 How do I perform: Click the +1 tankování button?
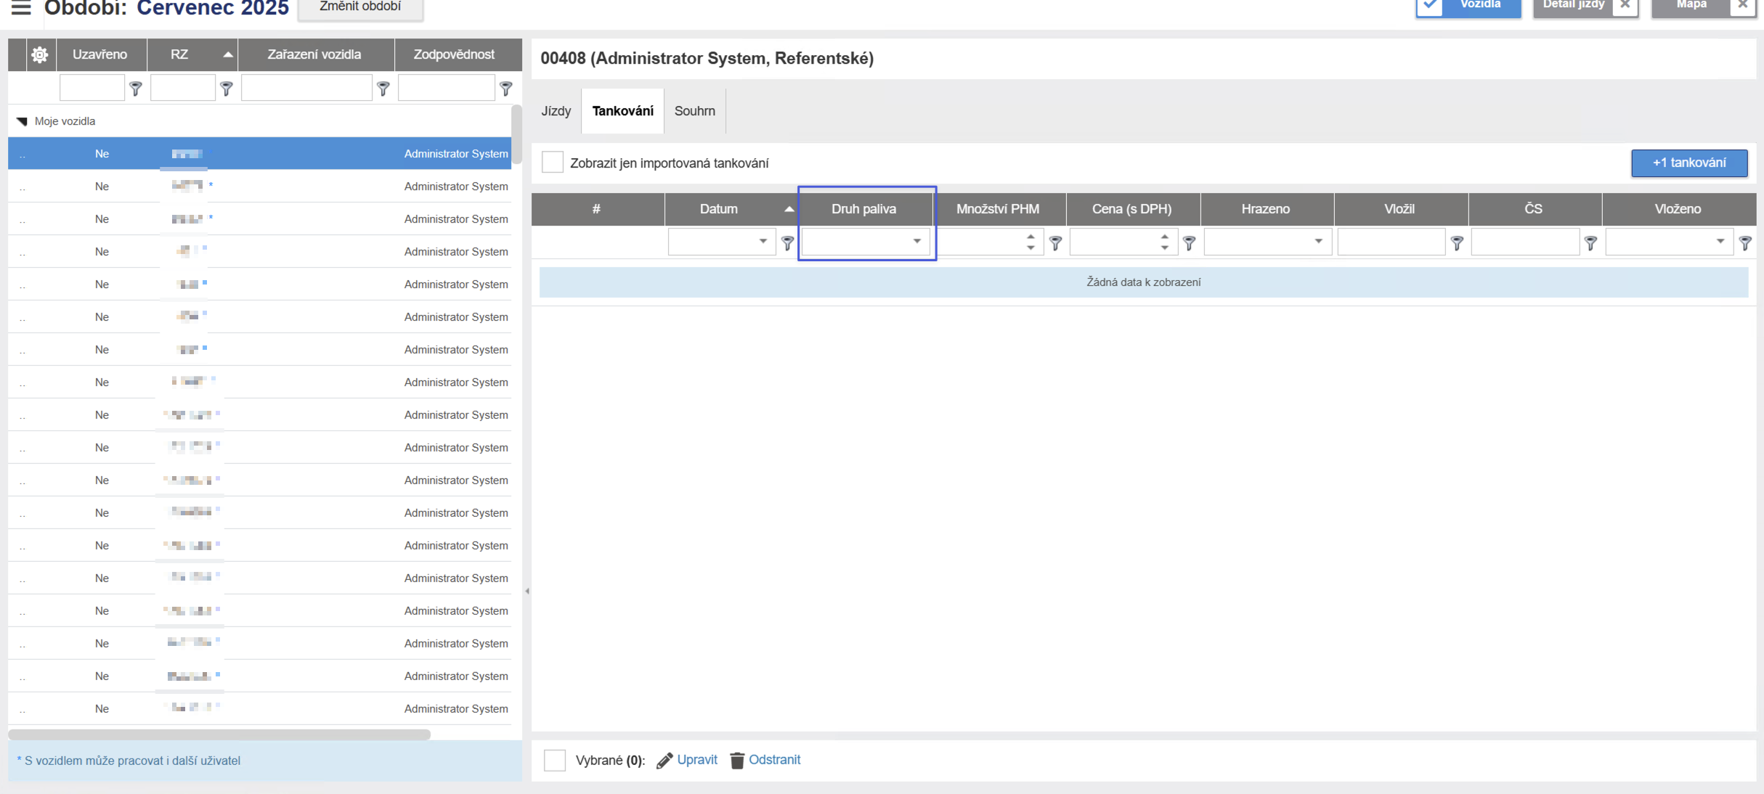pos(1688,163)
